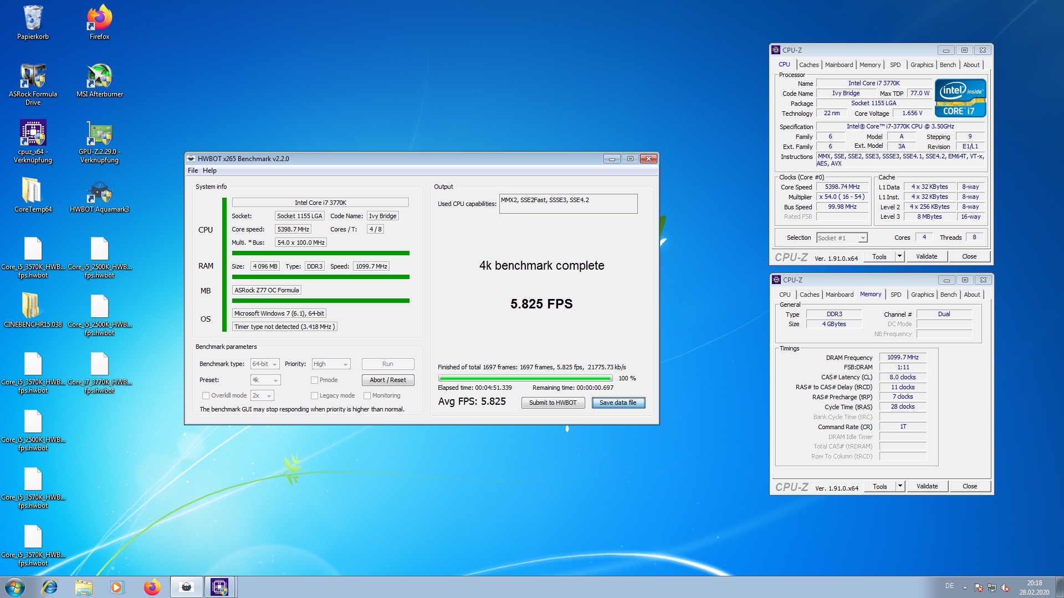The image size is (1064, 598).
Task: Click the upper CPU-Z window title icon
Action: pos(776,50)
